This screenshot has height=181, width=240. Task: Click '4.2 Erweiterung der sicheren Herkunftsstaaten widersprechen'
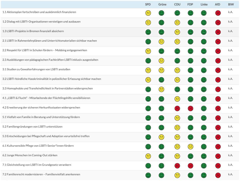[41, 108]
